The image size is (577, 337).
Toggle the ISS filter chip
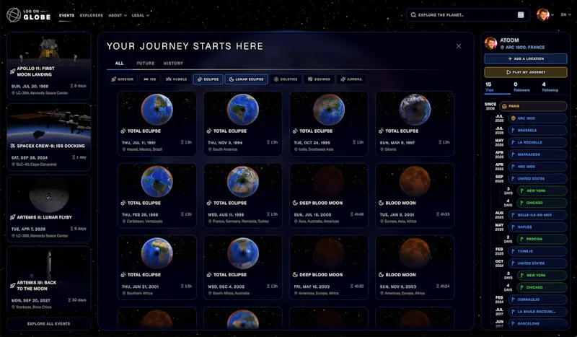pyautogui.click(x=150, y=79)
